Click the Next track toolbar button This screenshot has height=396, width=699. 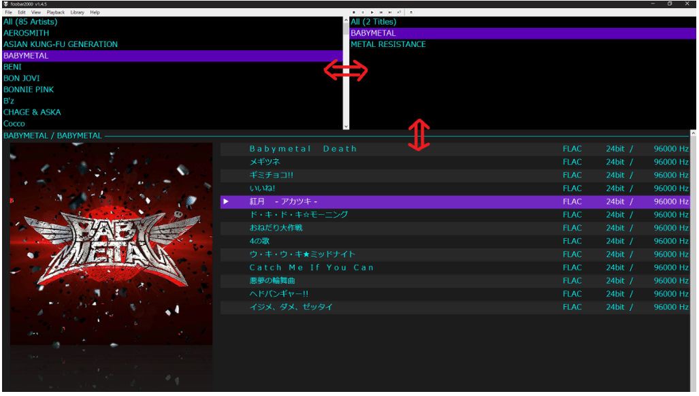coord(390,12)
